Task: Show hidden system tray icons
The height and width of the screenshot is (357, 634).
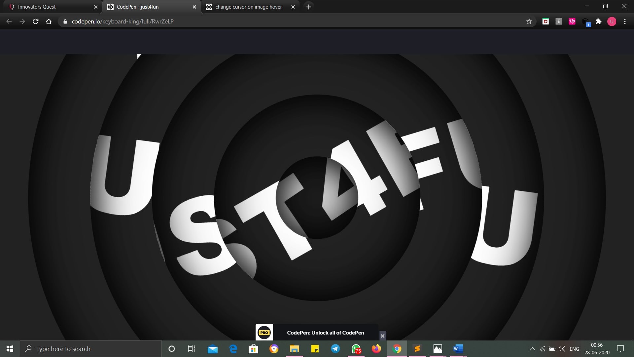Action: point(532,349)
